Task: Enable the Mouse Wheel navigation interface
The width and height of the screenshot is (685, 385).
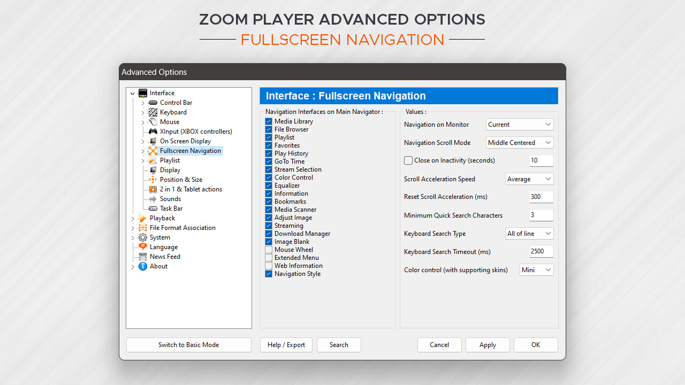Action: tap(269, 249)
